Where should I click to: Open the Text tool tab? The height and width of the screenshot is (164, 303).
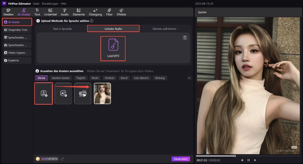point(37,12)
